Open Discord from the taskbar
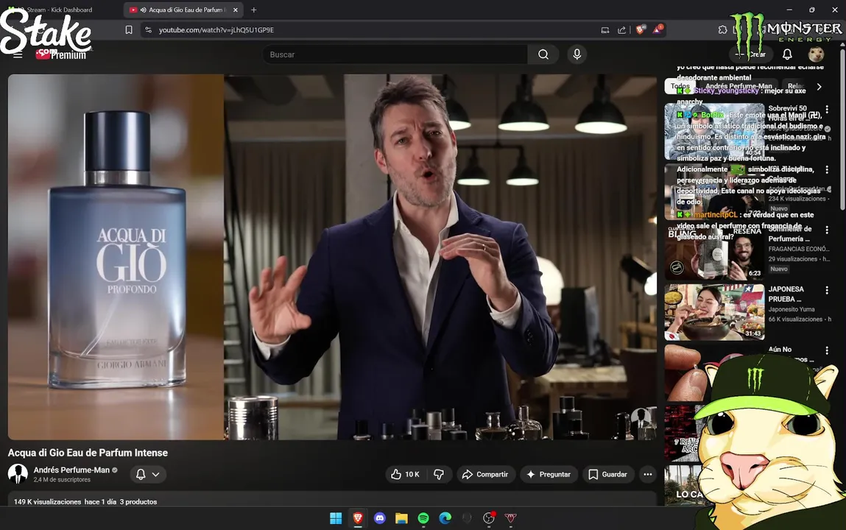The width and height of the screenshot is (846, 530). point(379,518)
